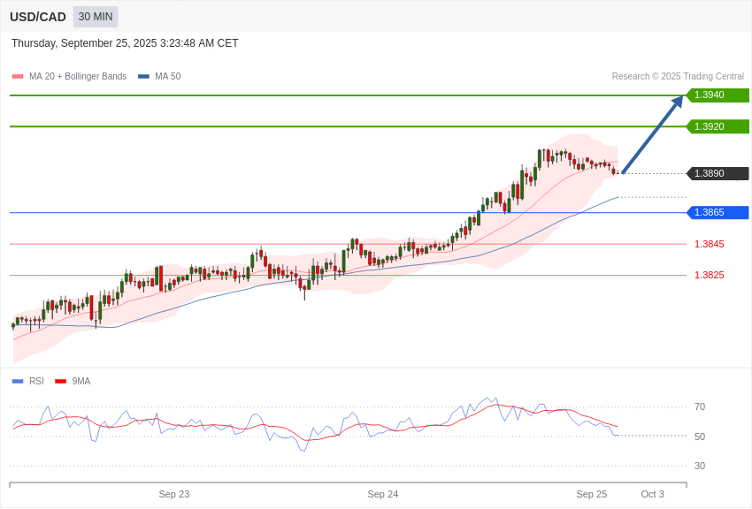This screenshot has height=509, width=752.
Task: Click the RSI 30 level label
Action: coord(700,467)
